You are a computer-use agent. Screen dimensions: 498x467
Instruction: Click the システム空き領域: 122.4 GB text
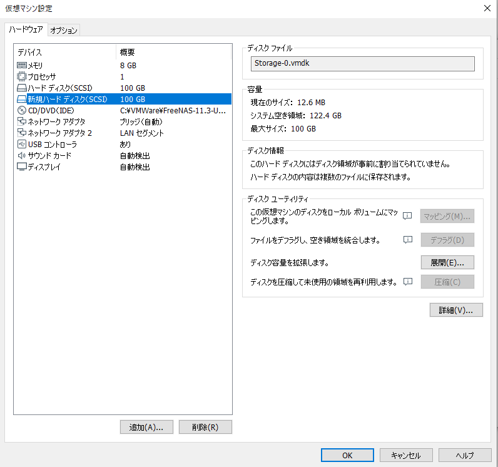pos(296,116)
